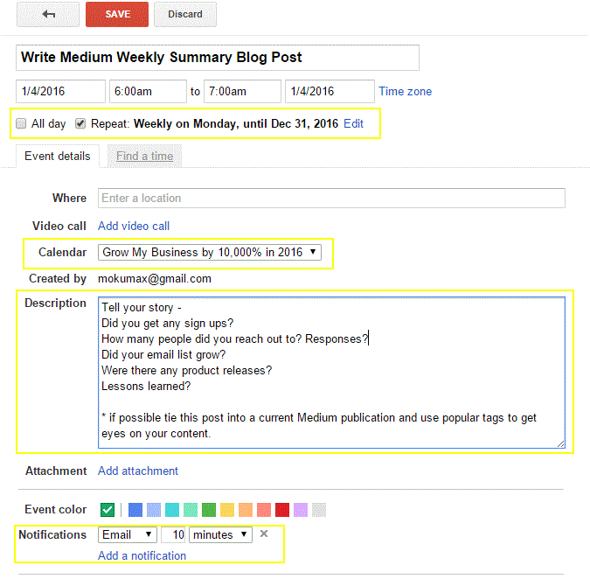
Task: Click the event title field
Action: pos(218,58)
